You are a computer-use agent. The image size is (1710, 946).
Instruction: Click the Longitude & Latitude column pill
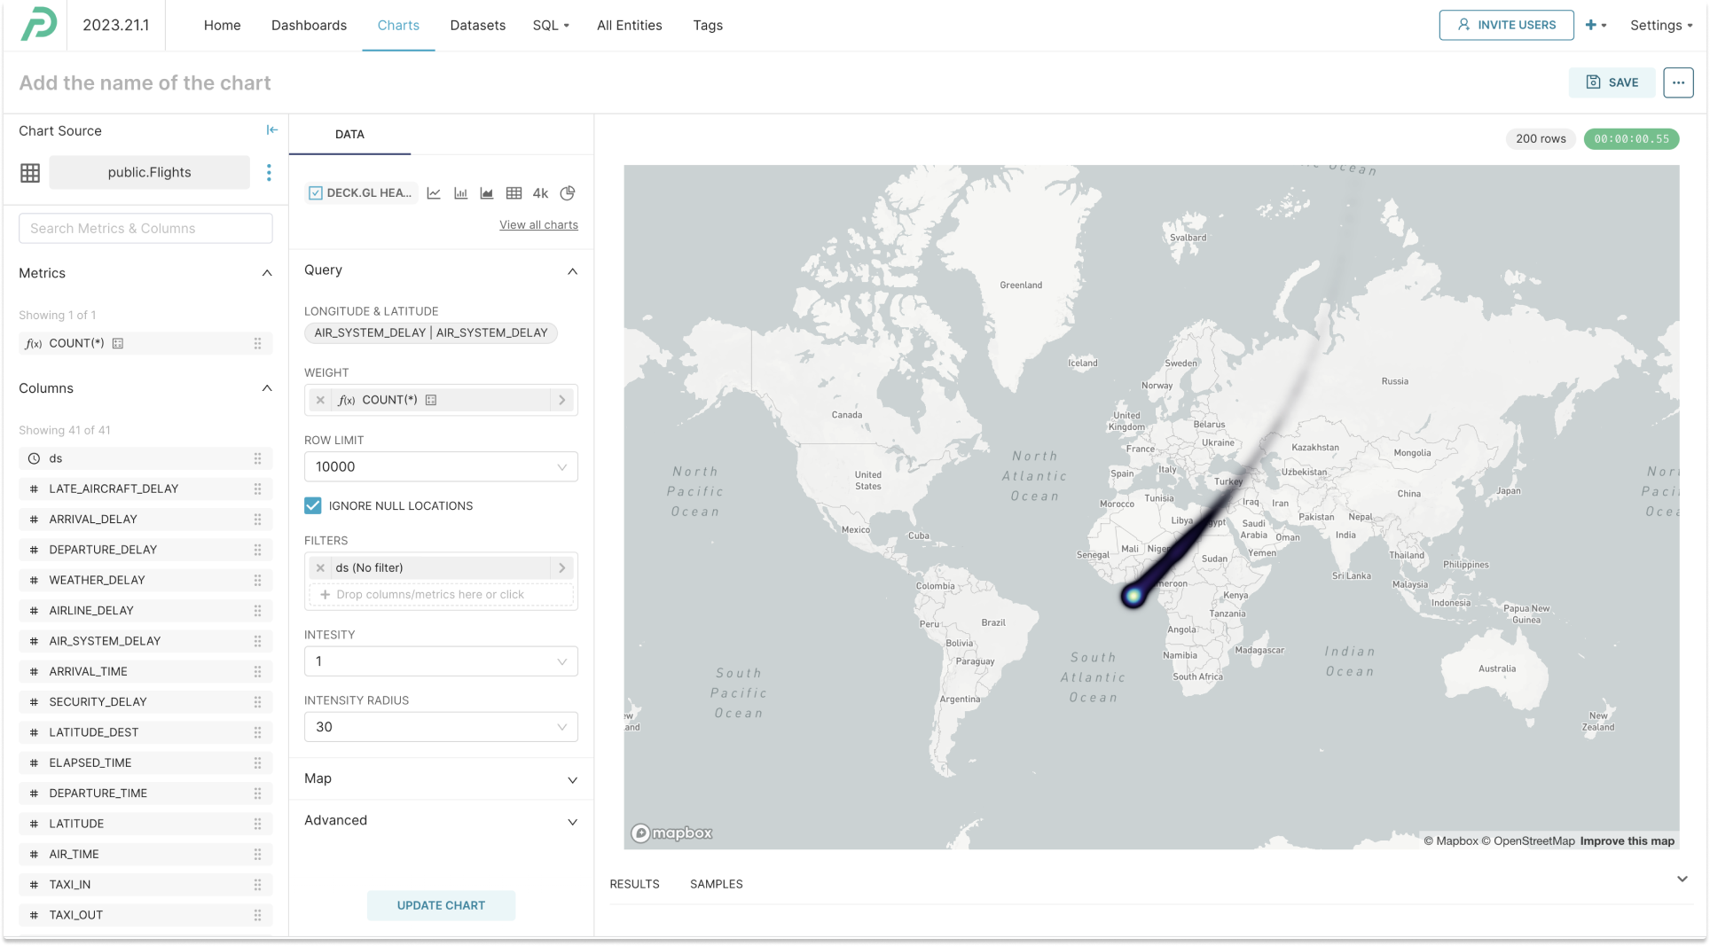pyautogui.click(x=431, y=333)
